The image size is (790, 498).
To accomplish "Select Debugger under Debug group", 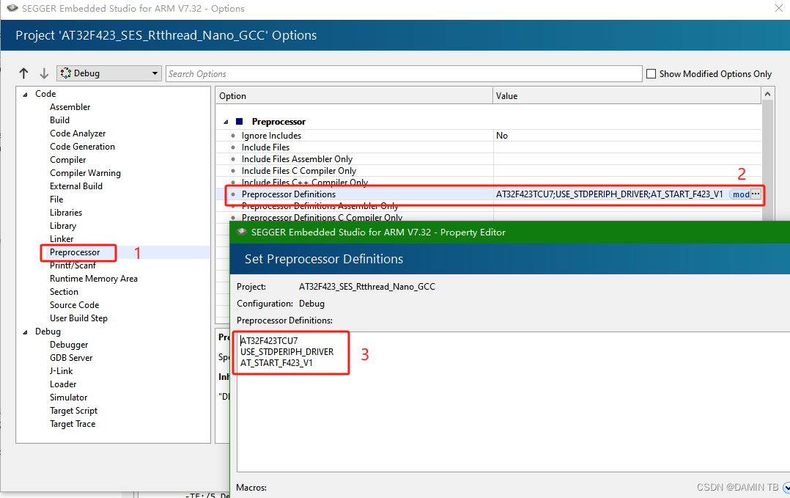I will pos(69,345).
